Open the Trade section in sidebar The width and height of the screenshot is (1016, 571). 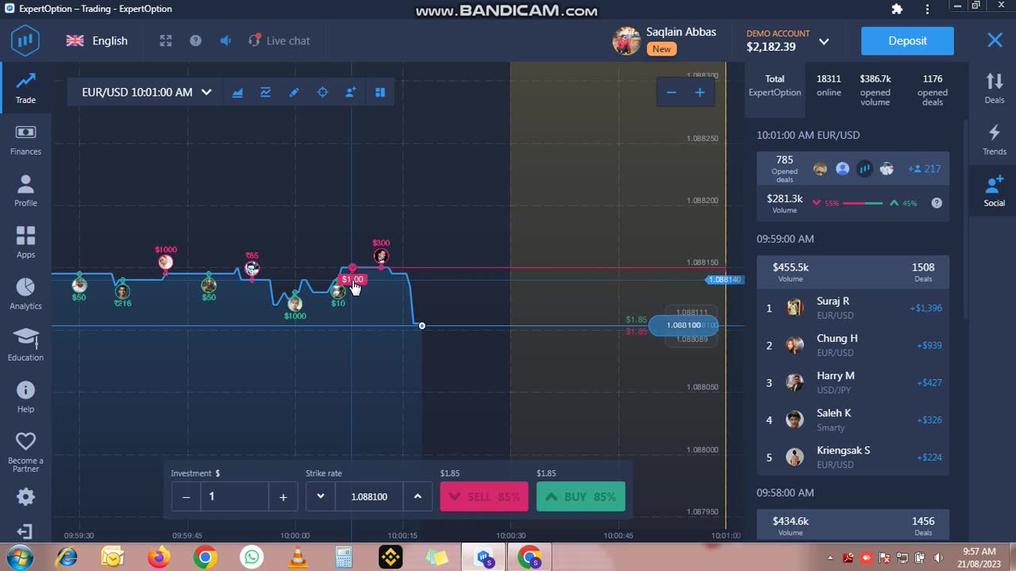point(25,88)
